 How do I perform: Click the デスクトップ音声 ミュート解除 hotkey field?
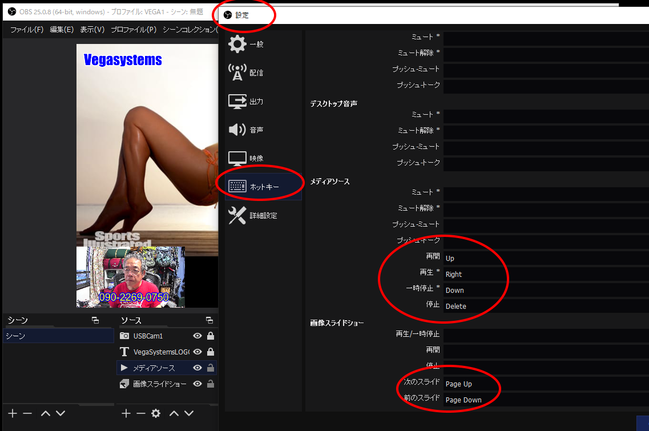point(546,132)
